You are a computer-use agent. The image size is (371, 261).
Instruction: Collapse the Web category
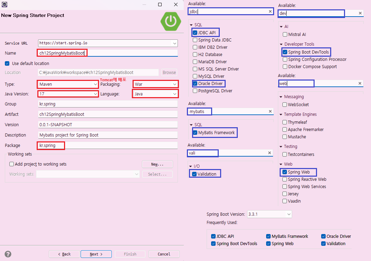pos(281,164)
